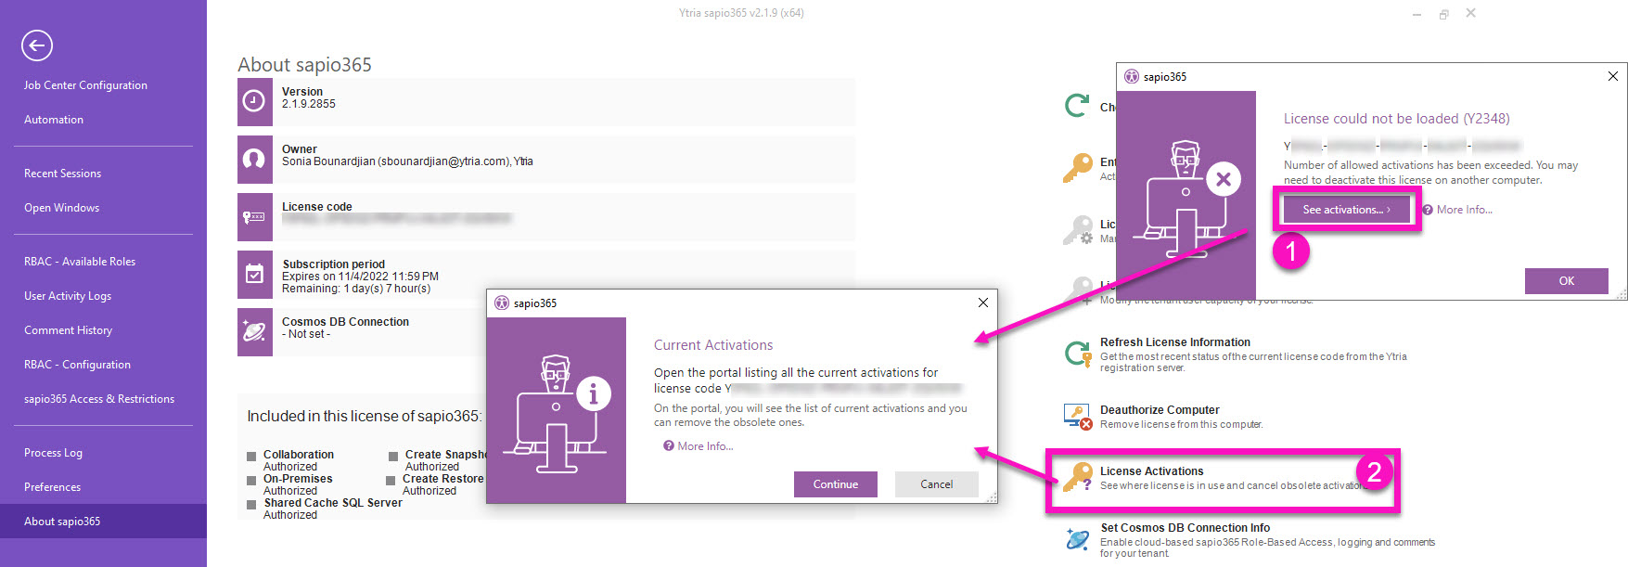
Task: Open Preferences in the sidebar
Action: click(x=52, y=487)
